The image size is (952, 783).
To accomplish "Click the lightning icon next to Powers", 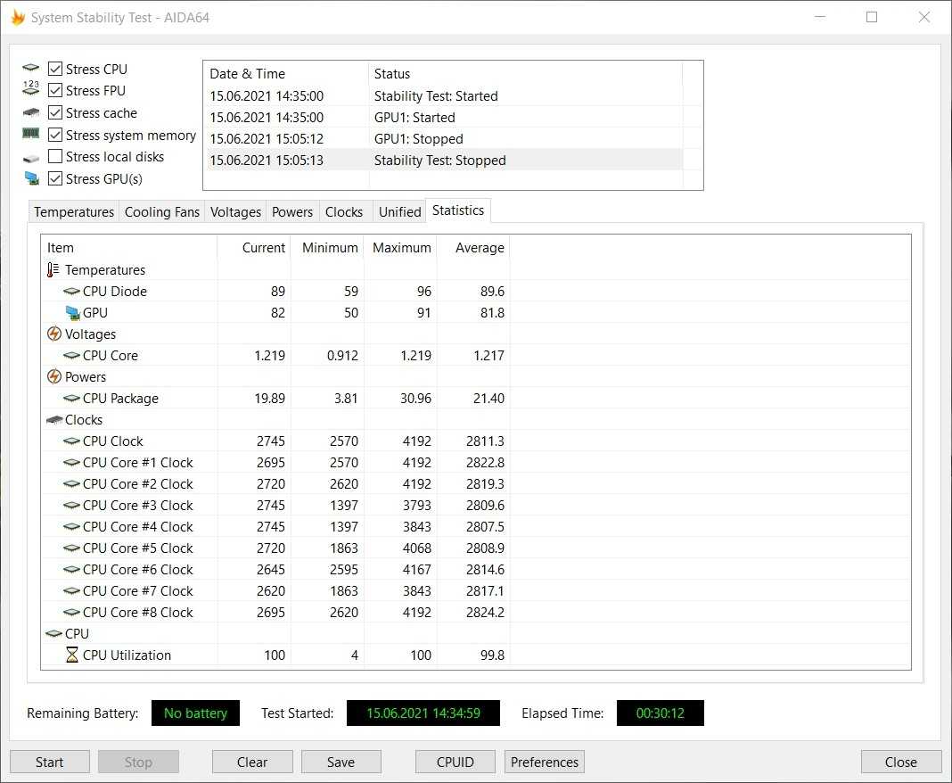I will (54, 377).
